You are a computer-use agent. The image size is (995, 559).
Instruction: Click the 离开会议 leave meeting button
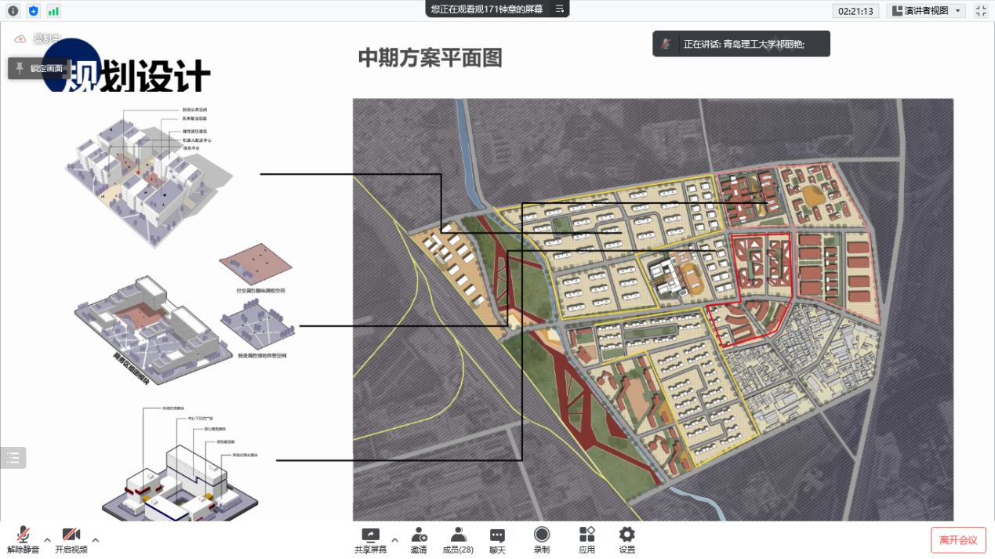[958, 540]
